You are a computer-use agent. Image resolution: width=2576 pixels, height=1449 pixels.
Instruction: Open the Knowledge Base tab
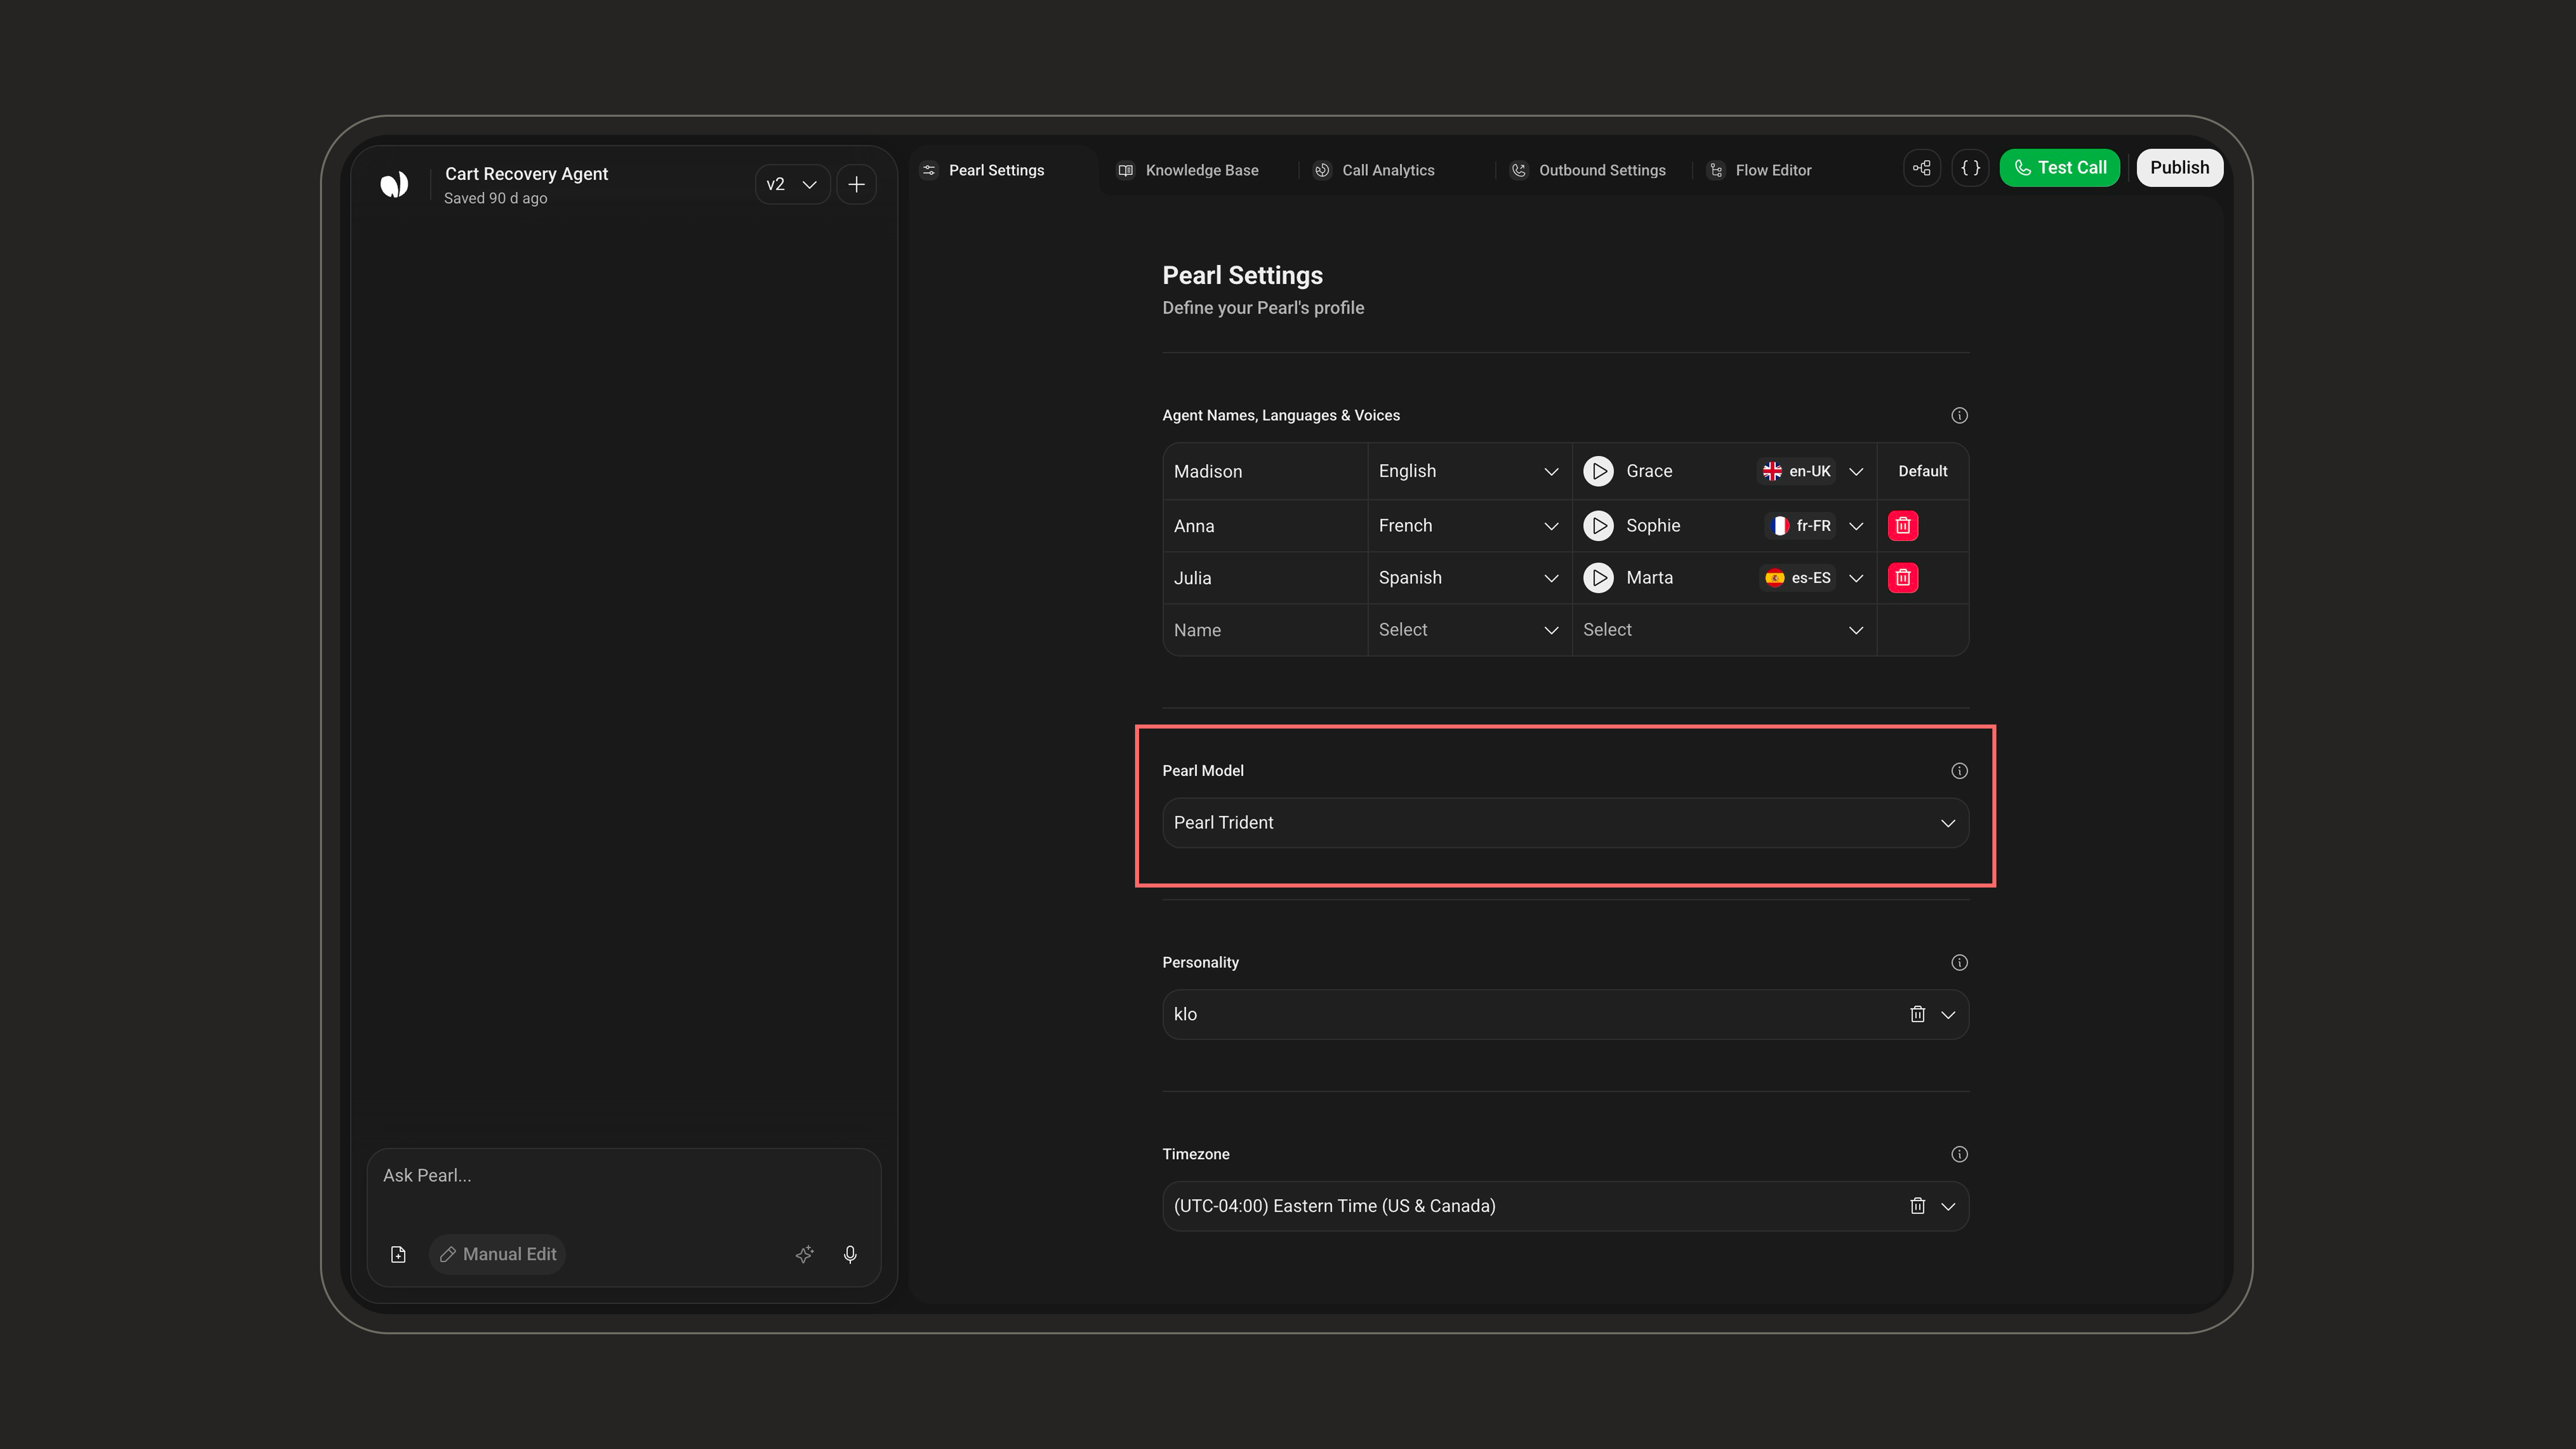pyautogui.click(x=1188, y=170)
